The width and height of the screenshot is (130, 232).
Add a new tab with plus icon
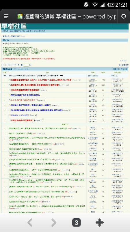click(x=100, y=222)
